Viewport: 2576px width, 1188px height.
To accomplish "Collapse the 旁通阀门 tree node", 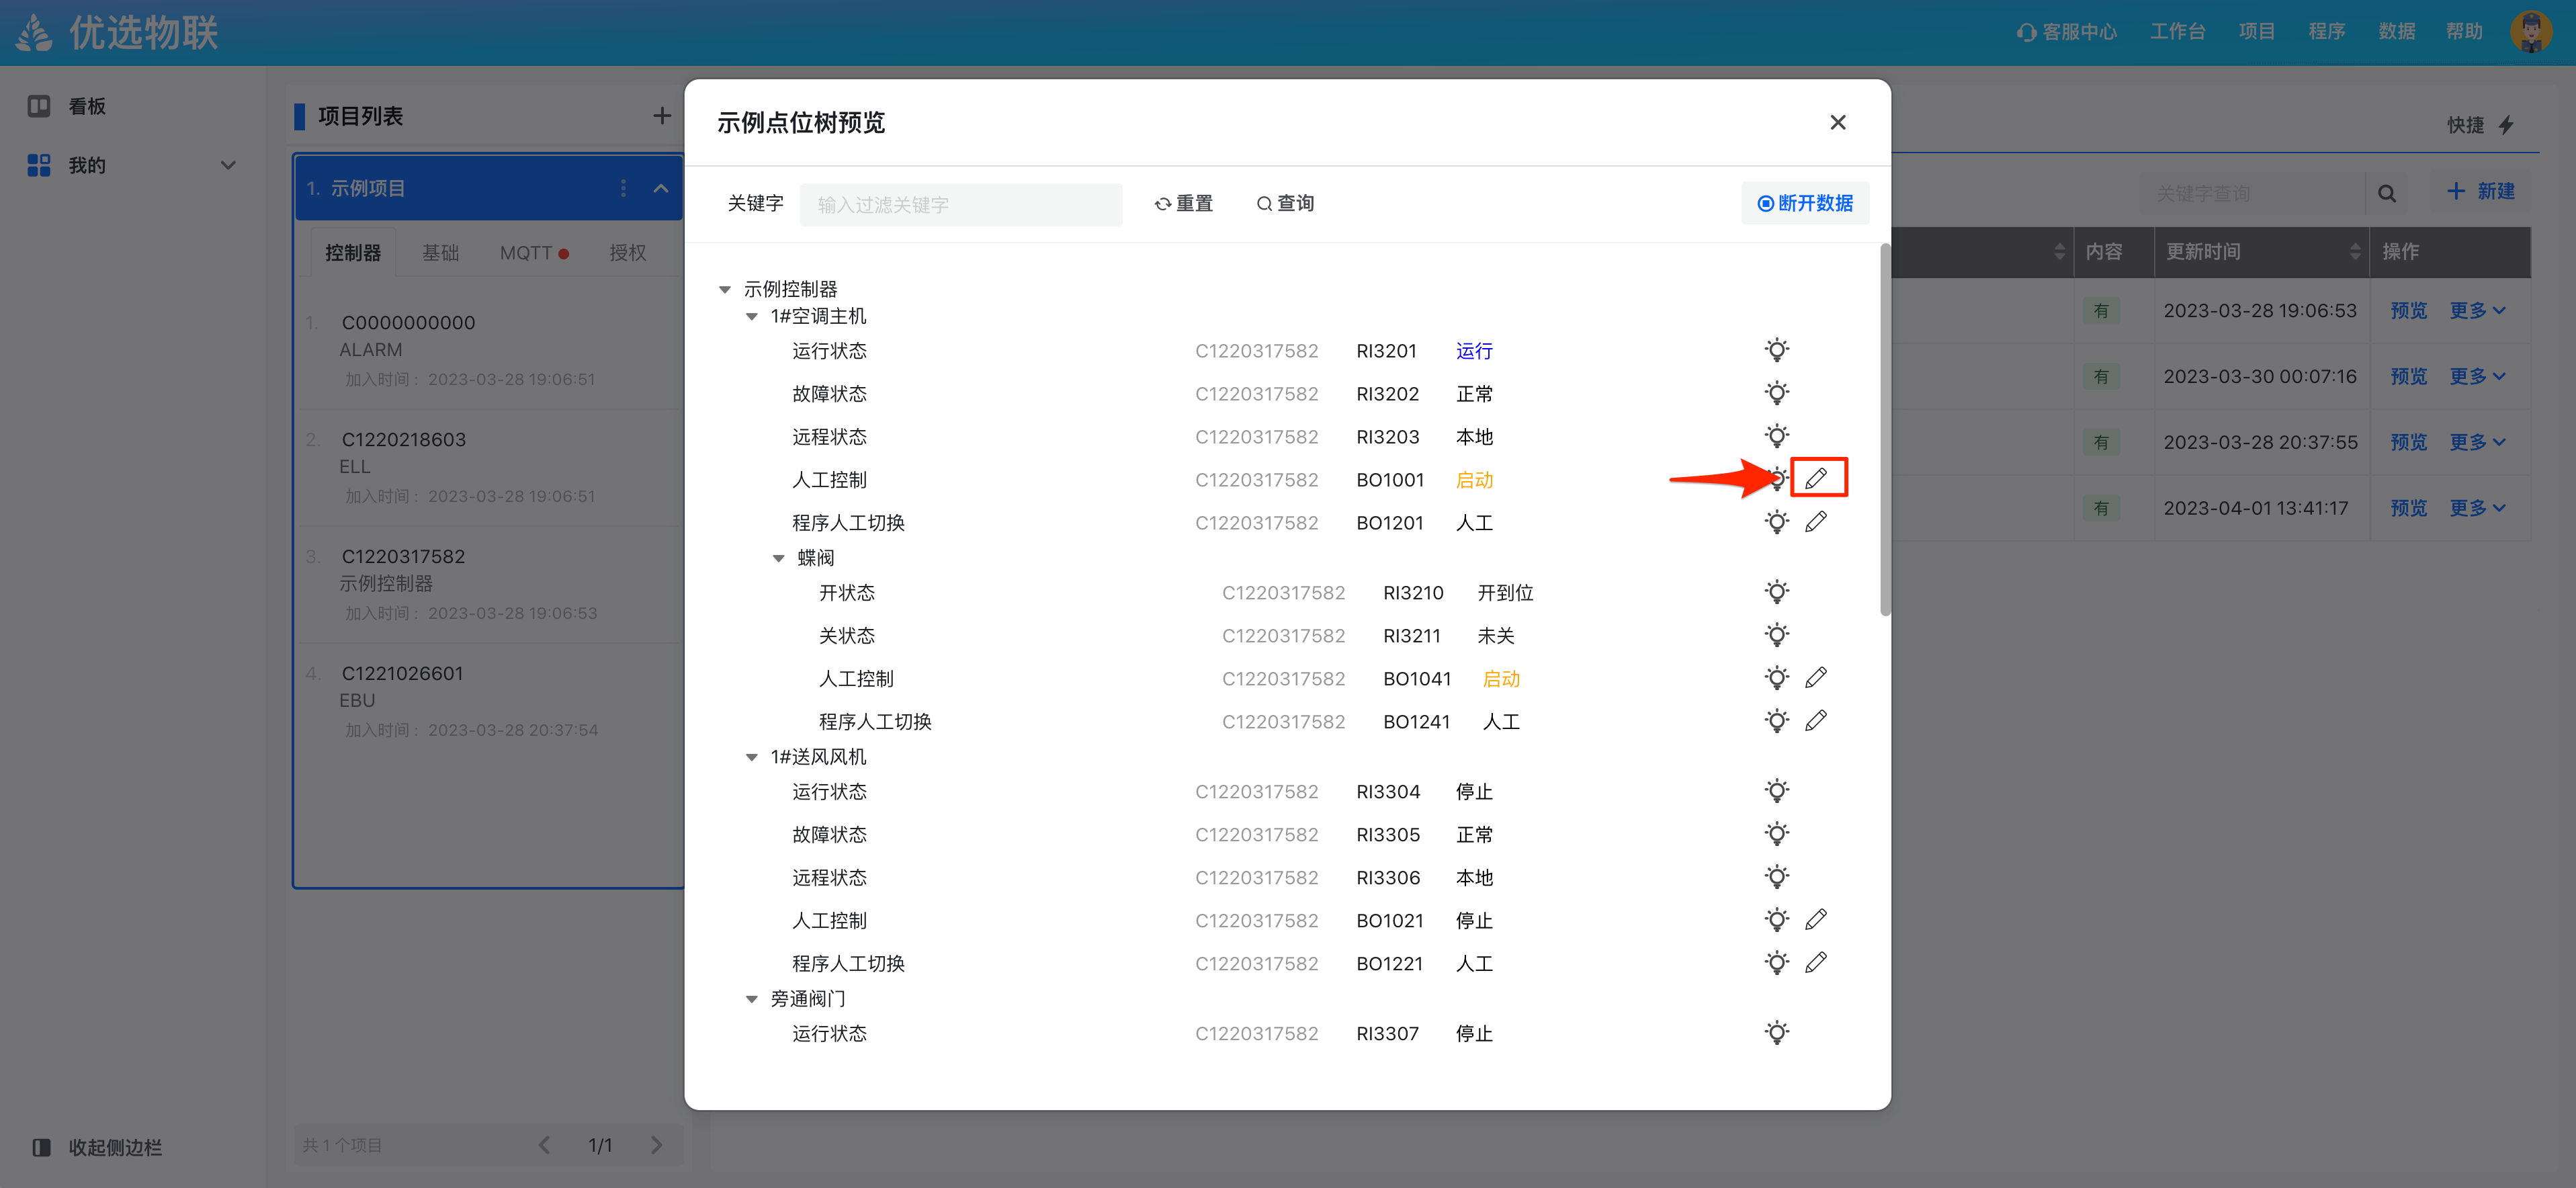I will click(752, 1000).
